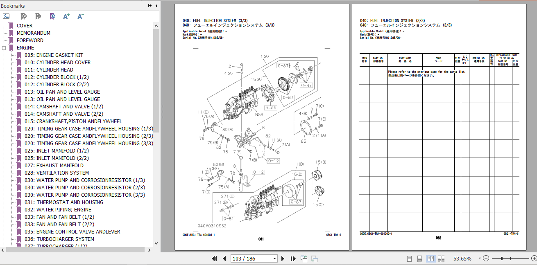Expand the Bookmarks panel with double arrow

pyautogui.click(x=150, y=6)
